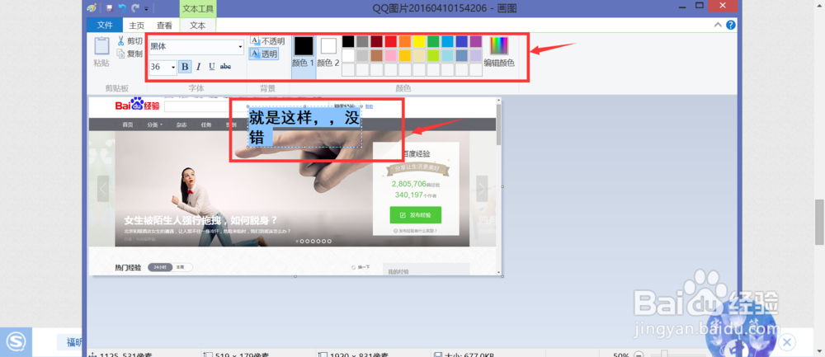Close the floating widget with circled X
The width and height of the screenshot is (825, 357).
786,343
